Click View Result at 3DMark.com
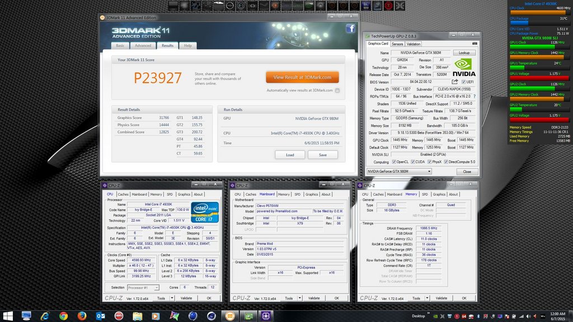573x322 pixels. point(302,77)
